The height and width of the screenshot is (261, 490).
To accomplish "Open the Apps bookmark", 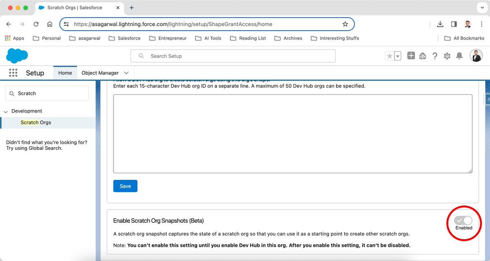I will [14, 38].
